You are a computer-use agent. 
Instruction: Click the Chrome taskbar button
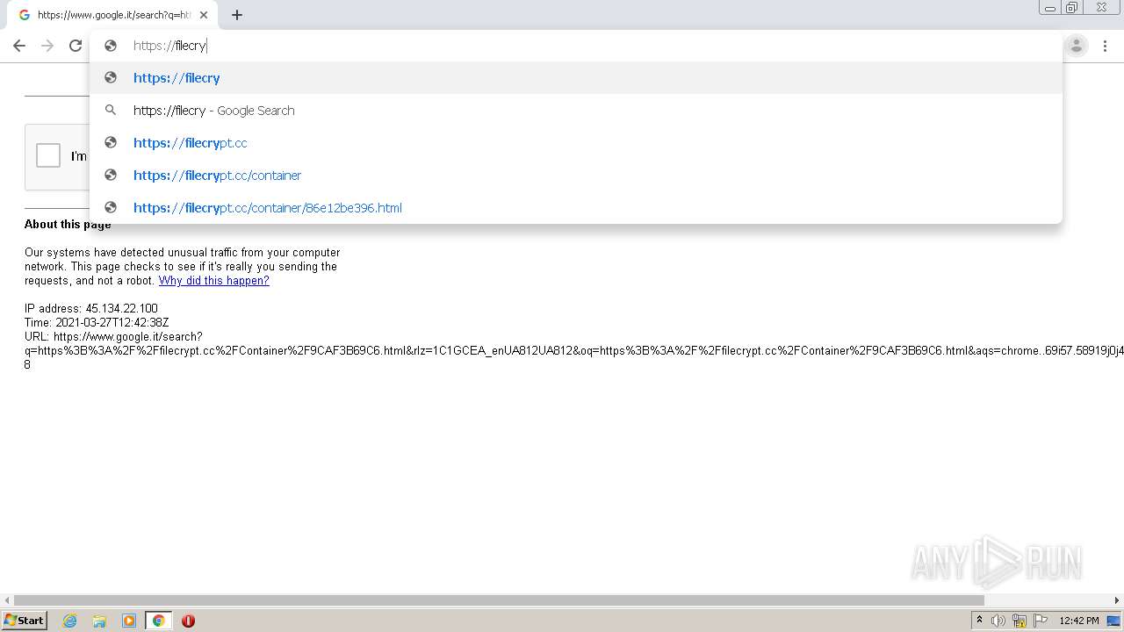pos(158,621)
